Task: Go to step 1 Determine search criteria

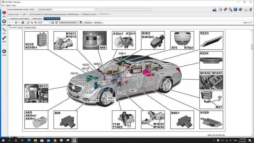Action: [x=19, y=19]
